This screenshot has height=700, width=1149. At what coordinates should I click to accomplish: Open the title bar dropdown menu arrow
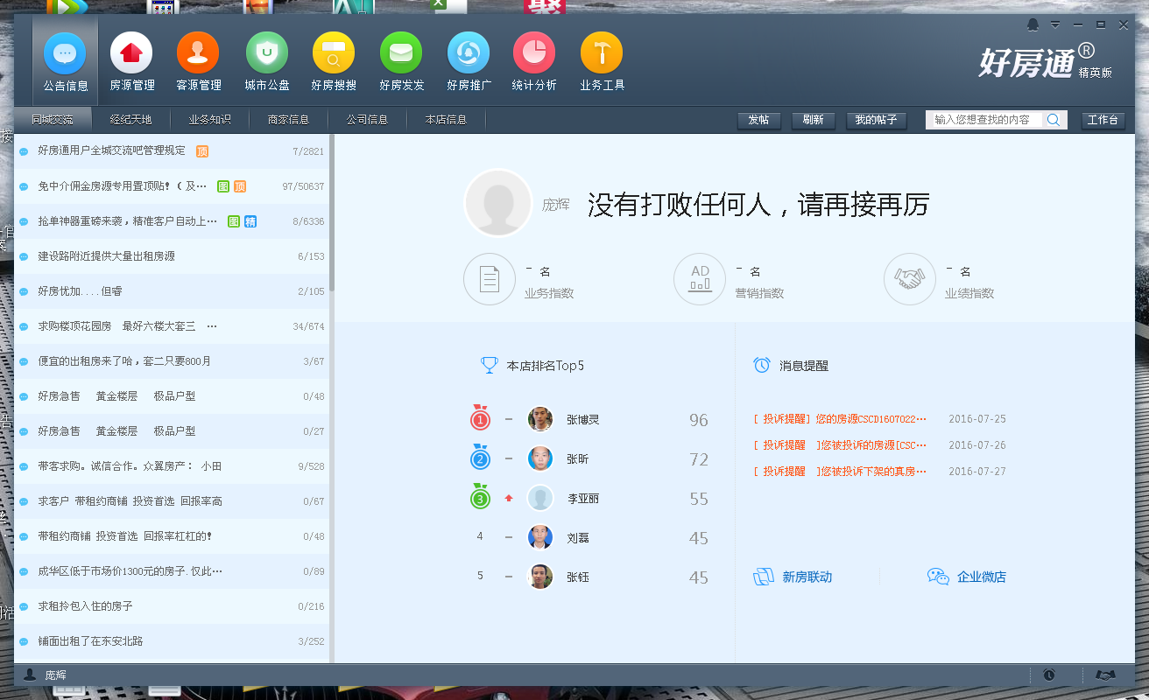[1056, 24]
